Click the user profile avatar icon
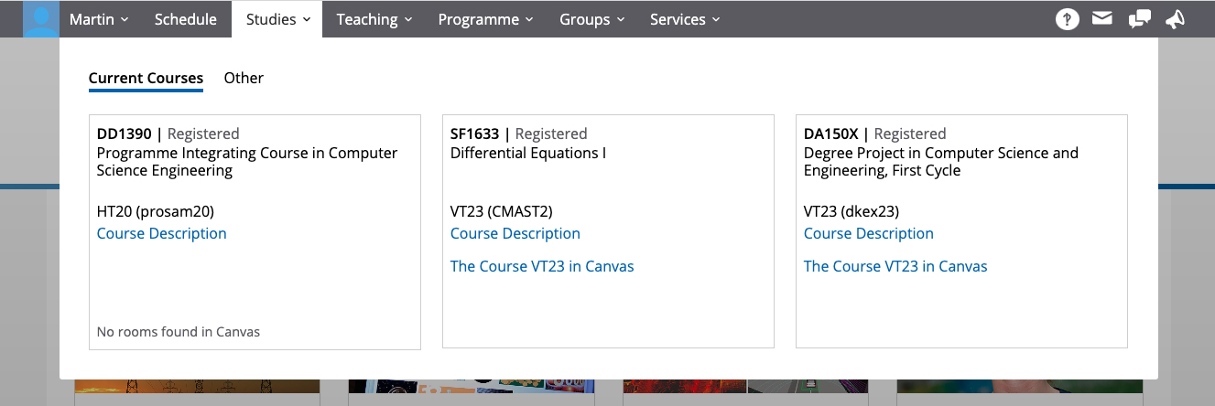1215x406 pixels. coord(40,19)
